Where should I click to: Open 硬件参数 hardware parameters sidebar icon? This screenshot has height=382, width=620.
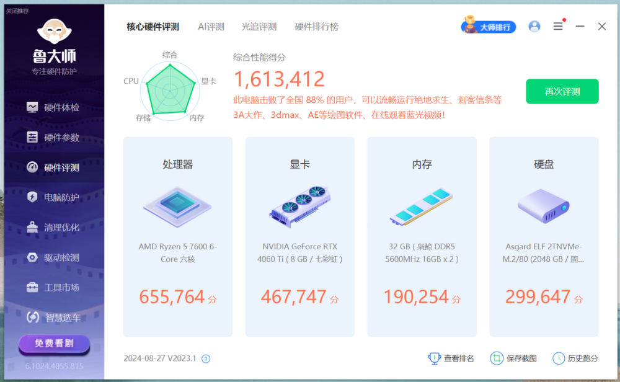(32, 137)
